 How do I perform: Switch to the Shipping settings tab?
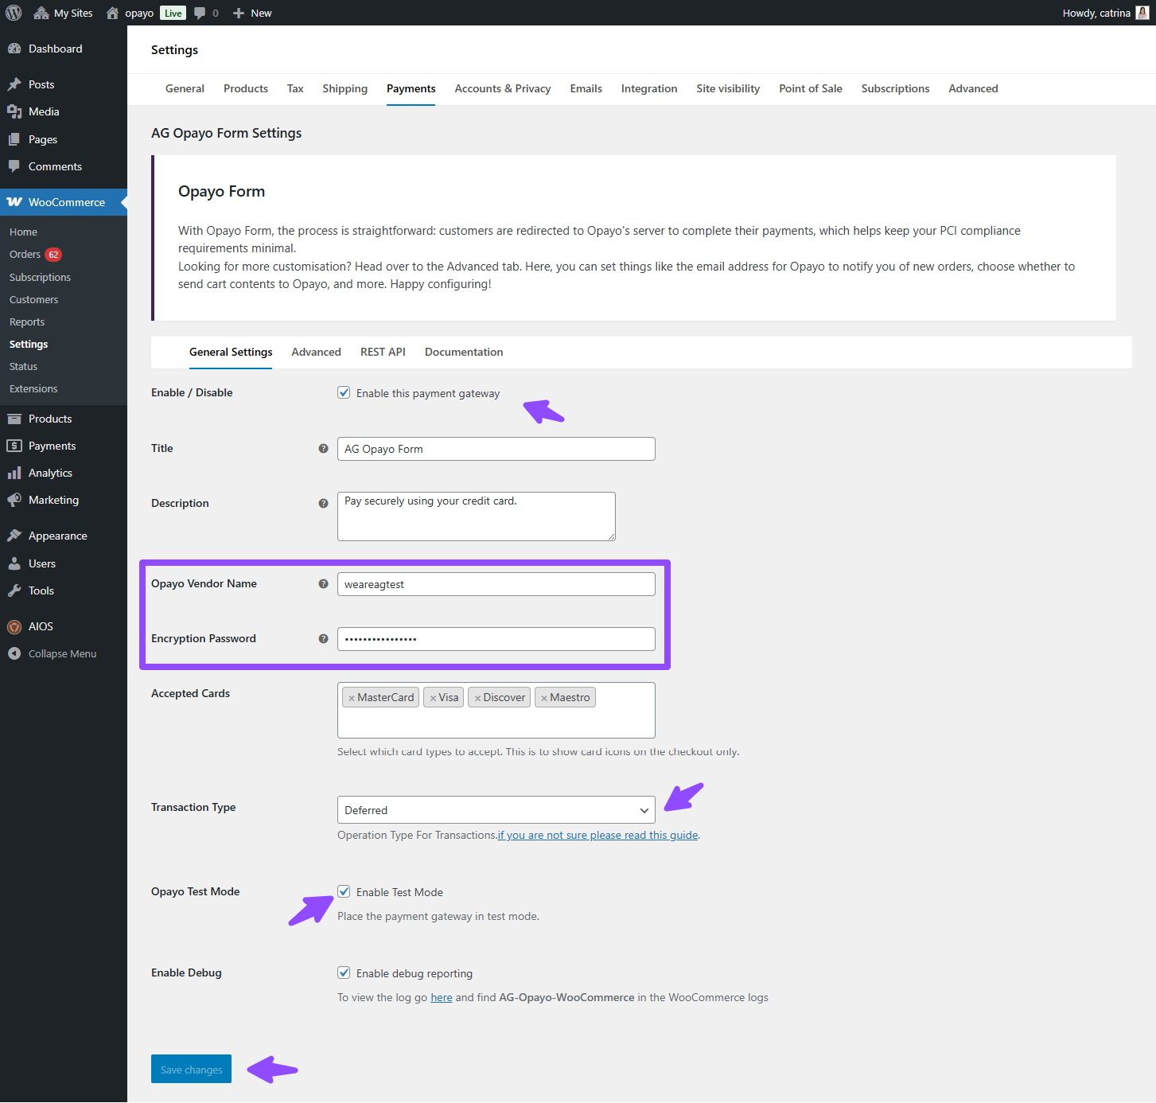click(x=344, y=88)
